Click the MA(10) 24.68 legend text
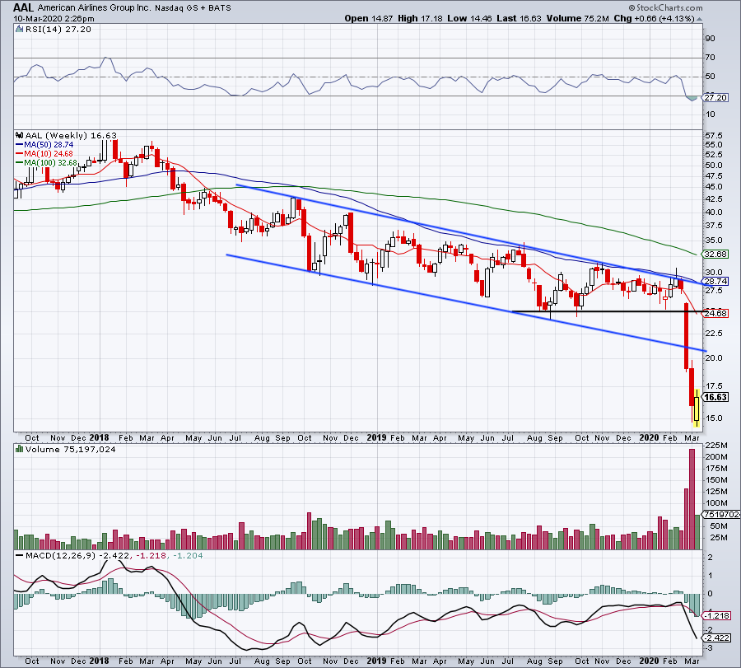The width and height of the screenshot is (741, 668). coord(49,154)
